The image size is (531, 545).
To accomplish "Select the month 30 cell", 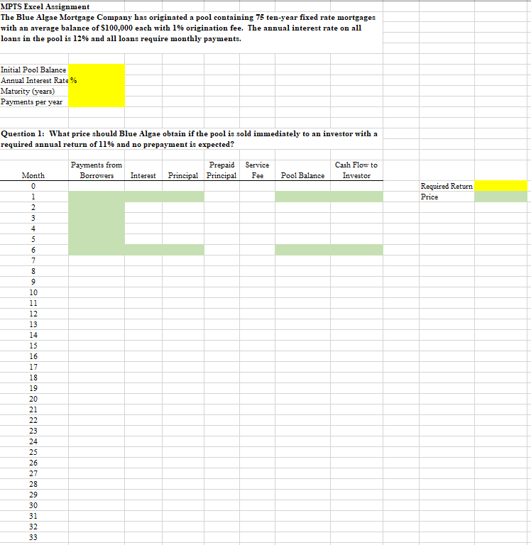I will 34,505.
